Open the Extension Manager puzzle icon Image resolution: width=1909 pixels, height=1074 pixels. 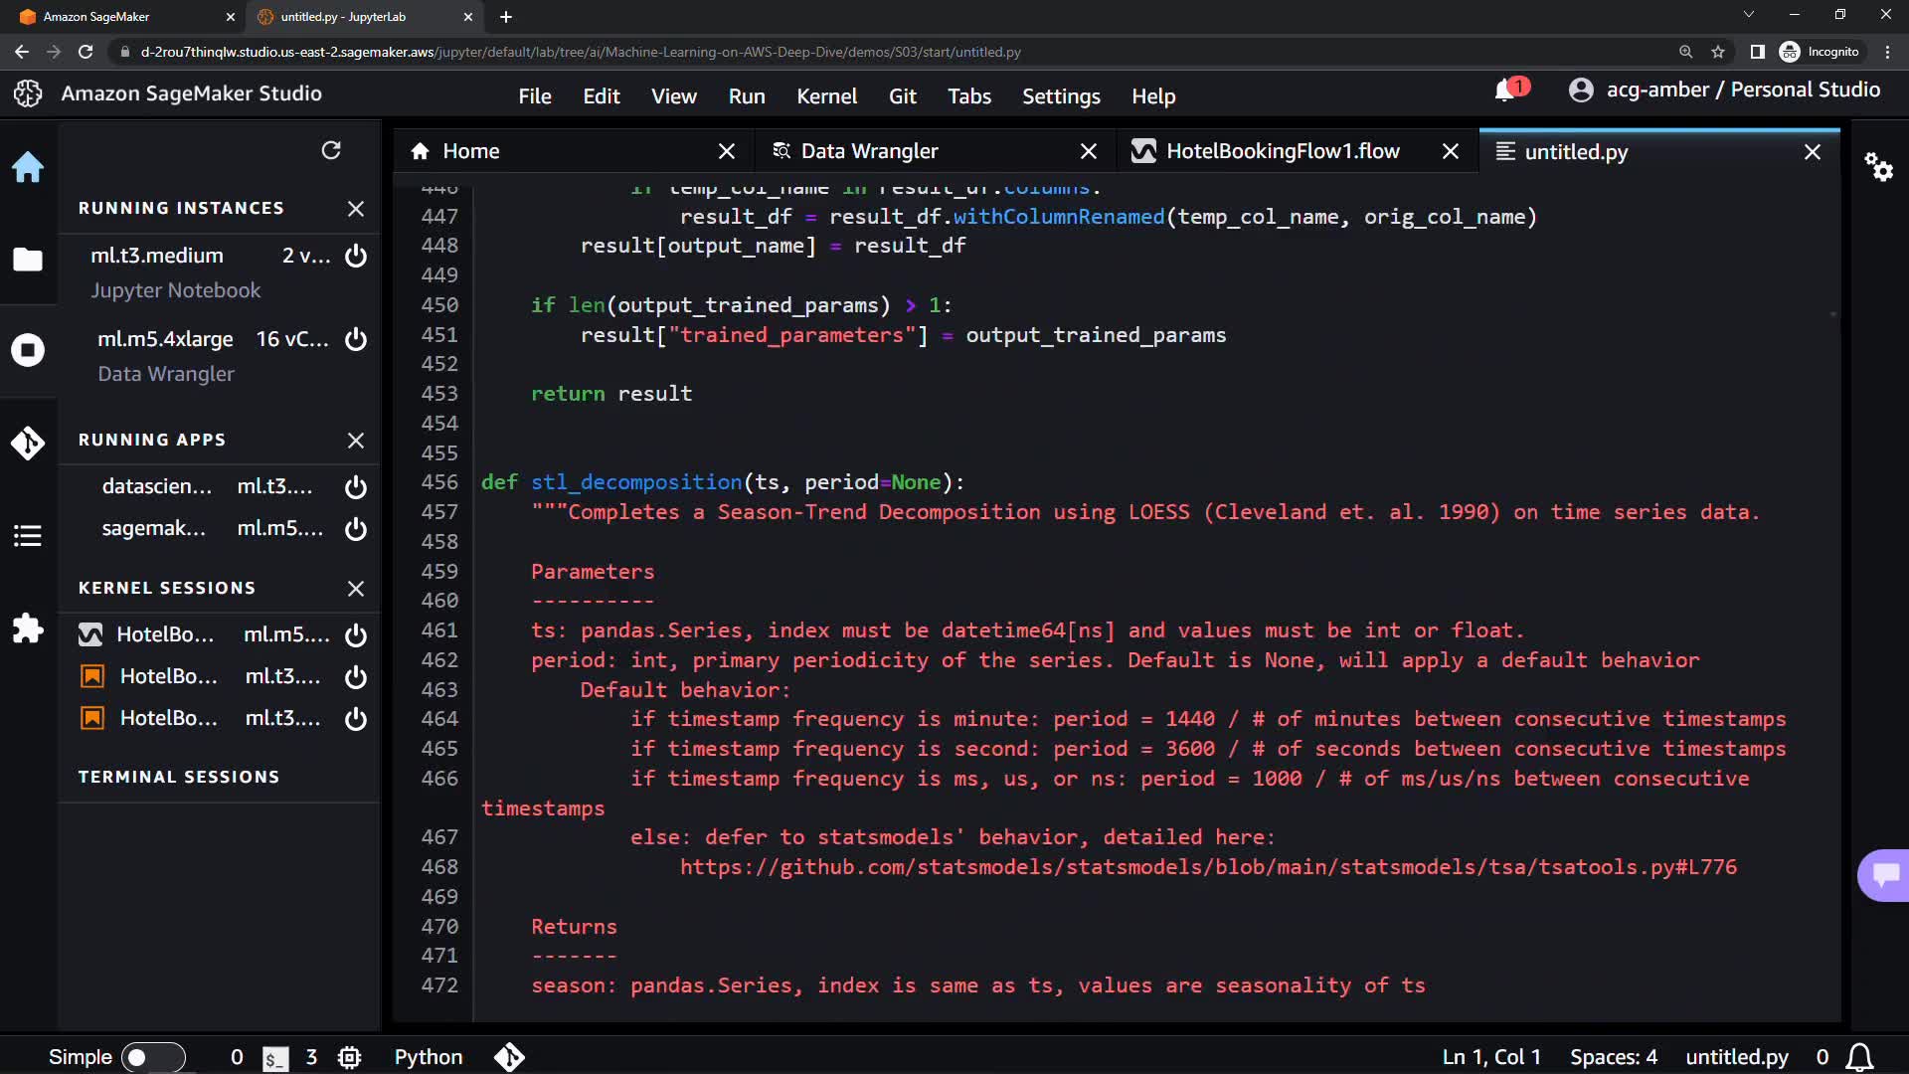(28, 628)
